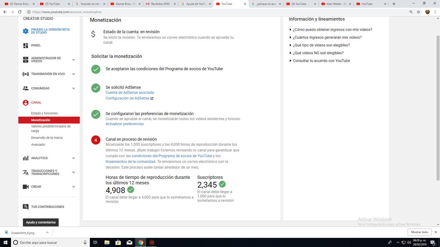Open Chrome from the Windows taskbar
This screenshot has height=247, width=440.
140,242
